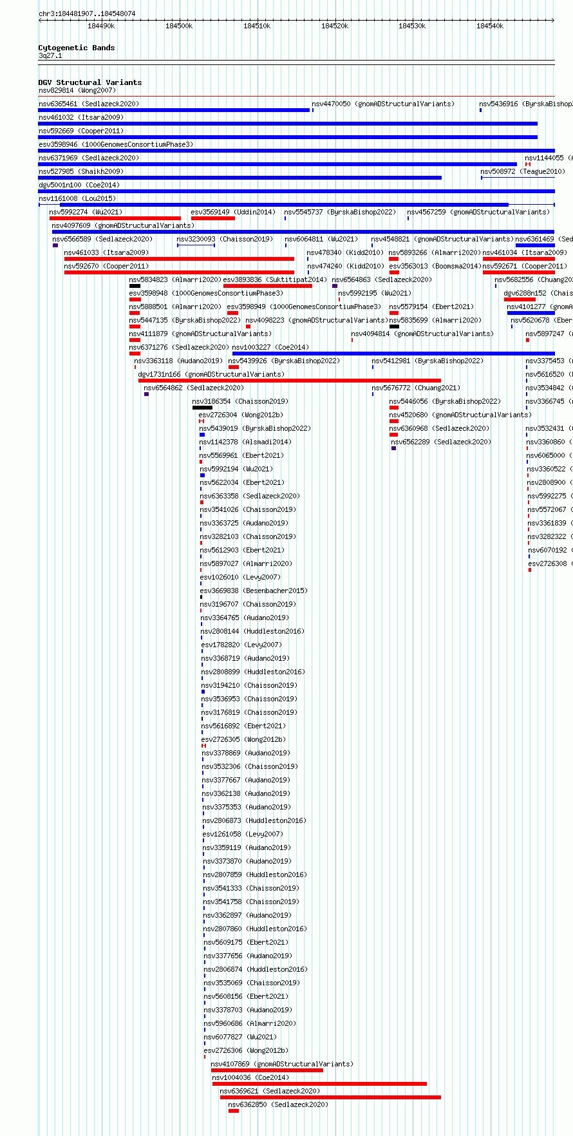Open dgv1731n166 gnomADStructuralVariants variant

coord(211,374)
